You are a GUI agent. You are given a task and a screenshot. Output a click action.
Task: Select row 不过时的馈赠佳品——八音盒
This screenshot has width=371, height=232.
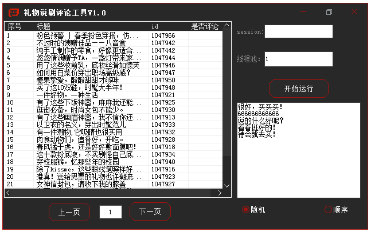[x=114, y=43]
